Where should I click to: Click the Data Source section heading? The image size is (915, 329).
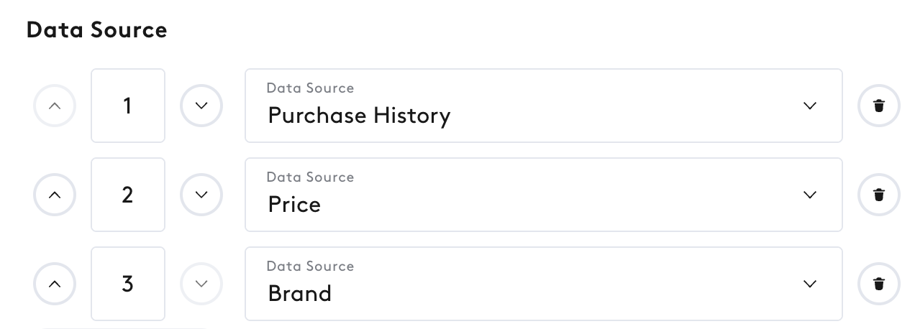coord(96,30)
